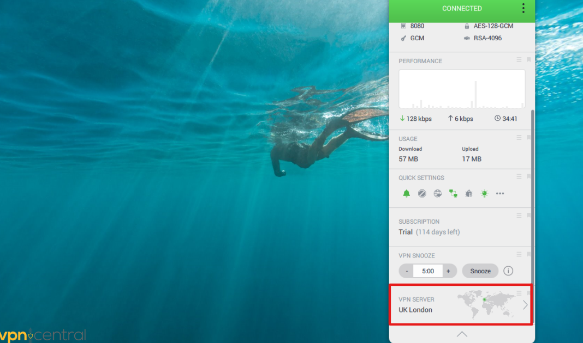Click the bug reporting icon in Quick Settings
This screenshot has height=343, width=583.
468,193
